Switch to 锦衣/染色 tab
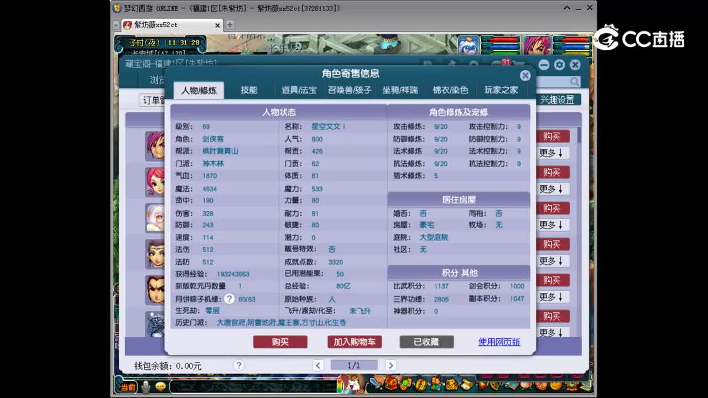Screen dimensions: 708x398 [x=450, y=90]
